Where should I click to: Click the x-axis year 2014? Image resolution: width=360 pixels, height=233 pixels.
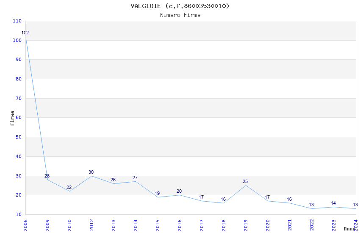136,225
